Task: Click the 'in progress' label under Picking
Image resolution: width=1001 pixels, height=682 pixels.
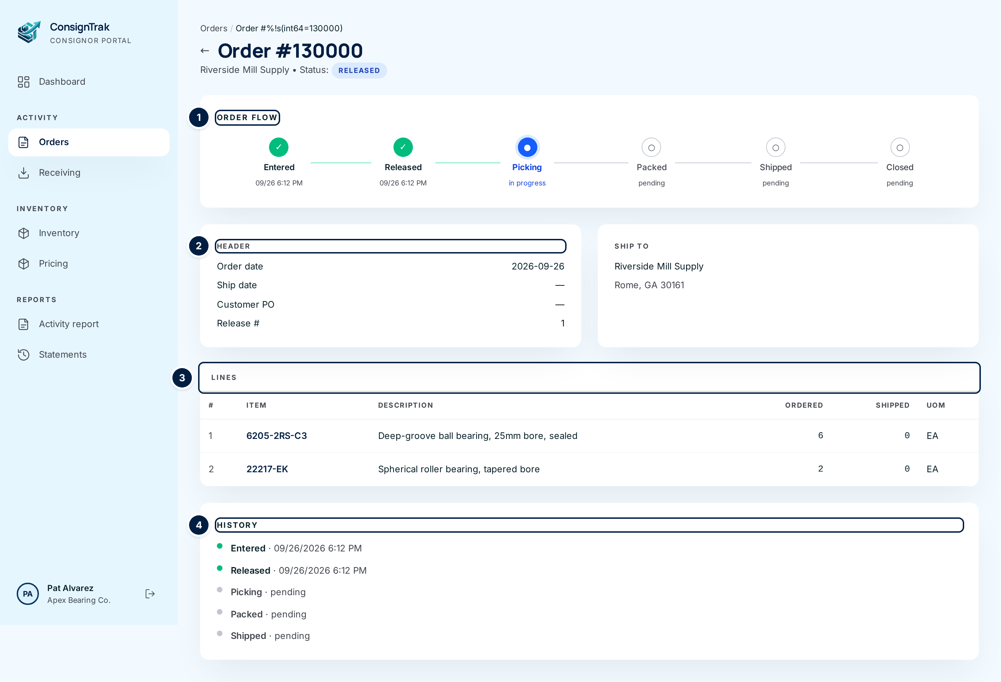Action: coord(527,183)
